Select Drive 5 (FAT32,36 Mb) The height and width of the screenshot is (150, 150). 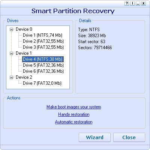pyautogui.click(x=43, y=65)
